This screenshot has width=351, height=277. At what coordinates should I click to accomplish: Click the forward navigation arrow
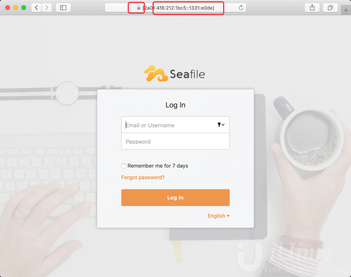coord(47,8)
